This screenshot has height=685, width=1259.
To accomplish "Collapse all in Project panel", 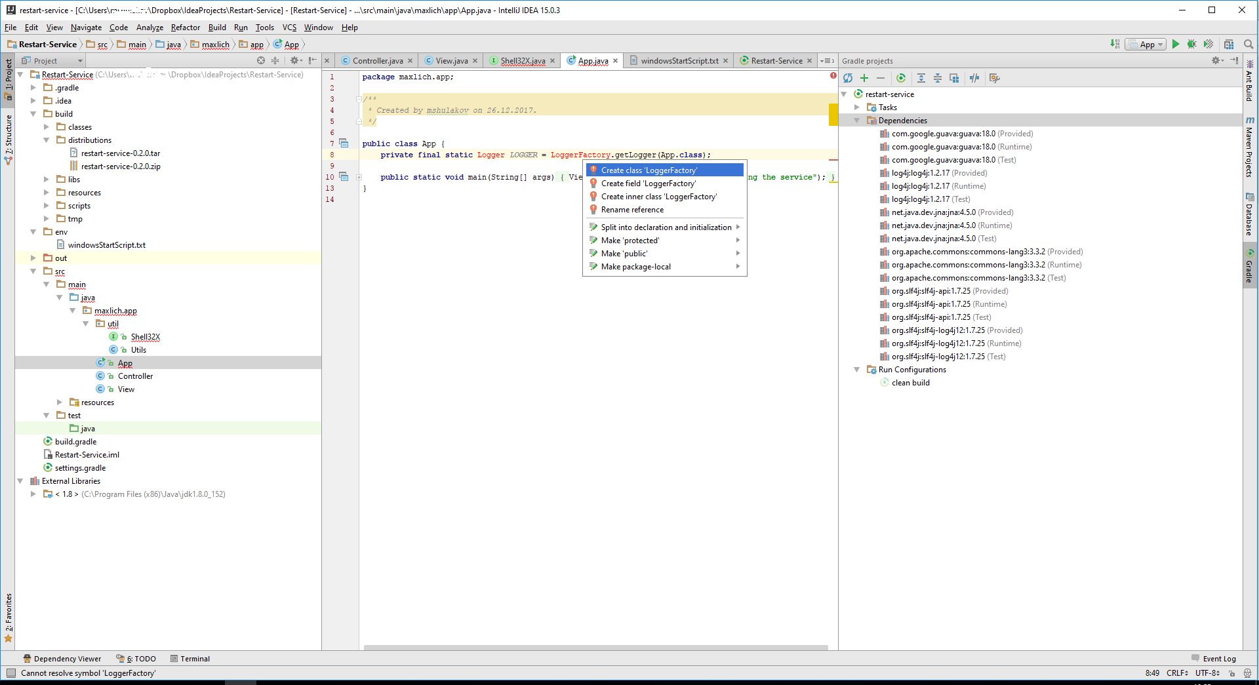I will (275, 60).
